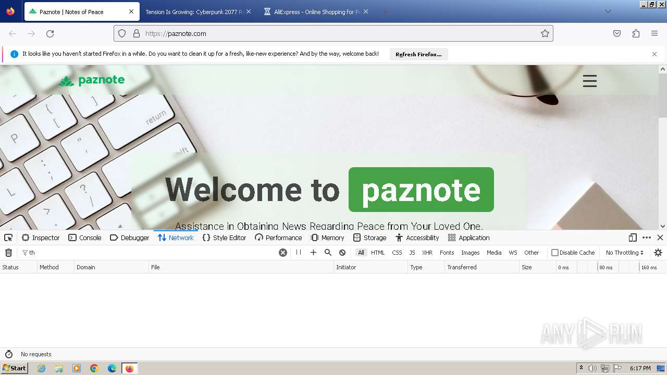Click the site security padlock icon

137,33
